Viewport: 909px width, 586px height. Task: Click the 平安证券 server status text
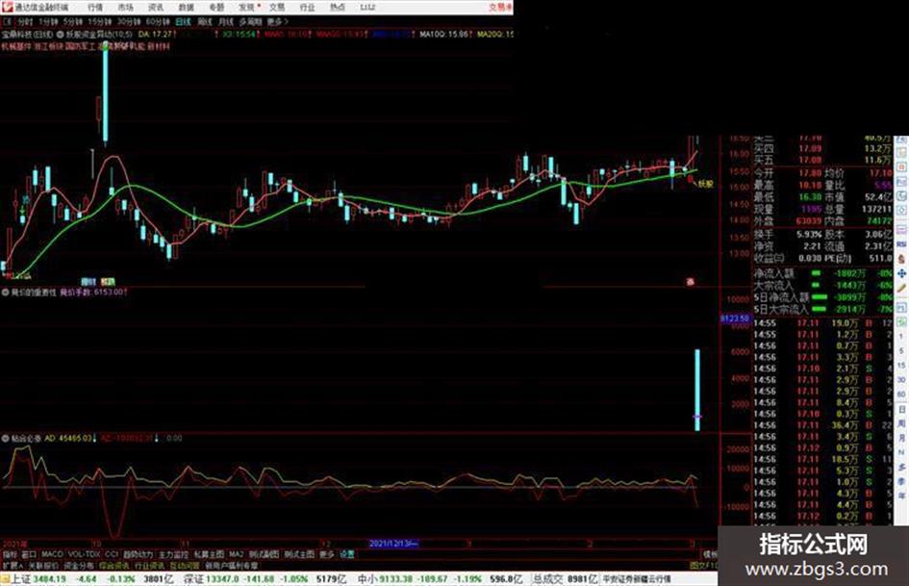click(637, 579)
